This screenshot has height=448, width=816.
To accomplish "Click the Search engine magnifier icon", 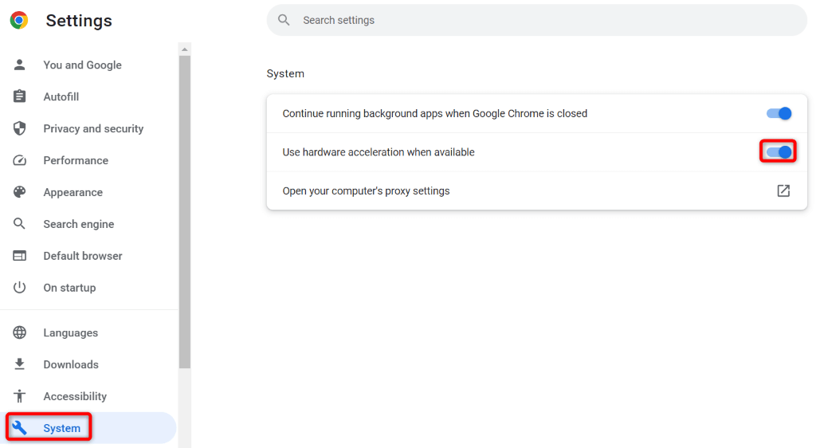I will click(20, 224).
